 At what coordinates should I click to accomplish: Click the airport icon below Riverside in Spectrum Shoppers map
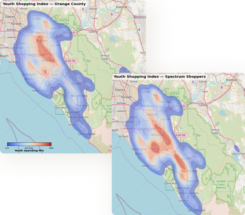[222, 87]
